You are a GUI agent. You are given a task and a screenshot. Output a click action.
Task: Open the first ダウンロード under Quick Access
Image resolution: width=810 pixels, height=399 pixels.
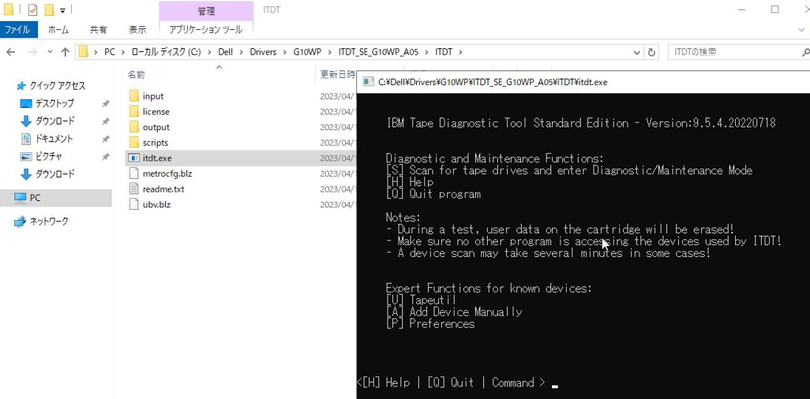coord(54,121)
